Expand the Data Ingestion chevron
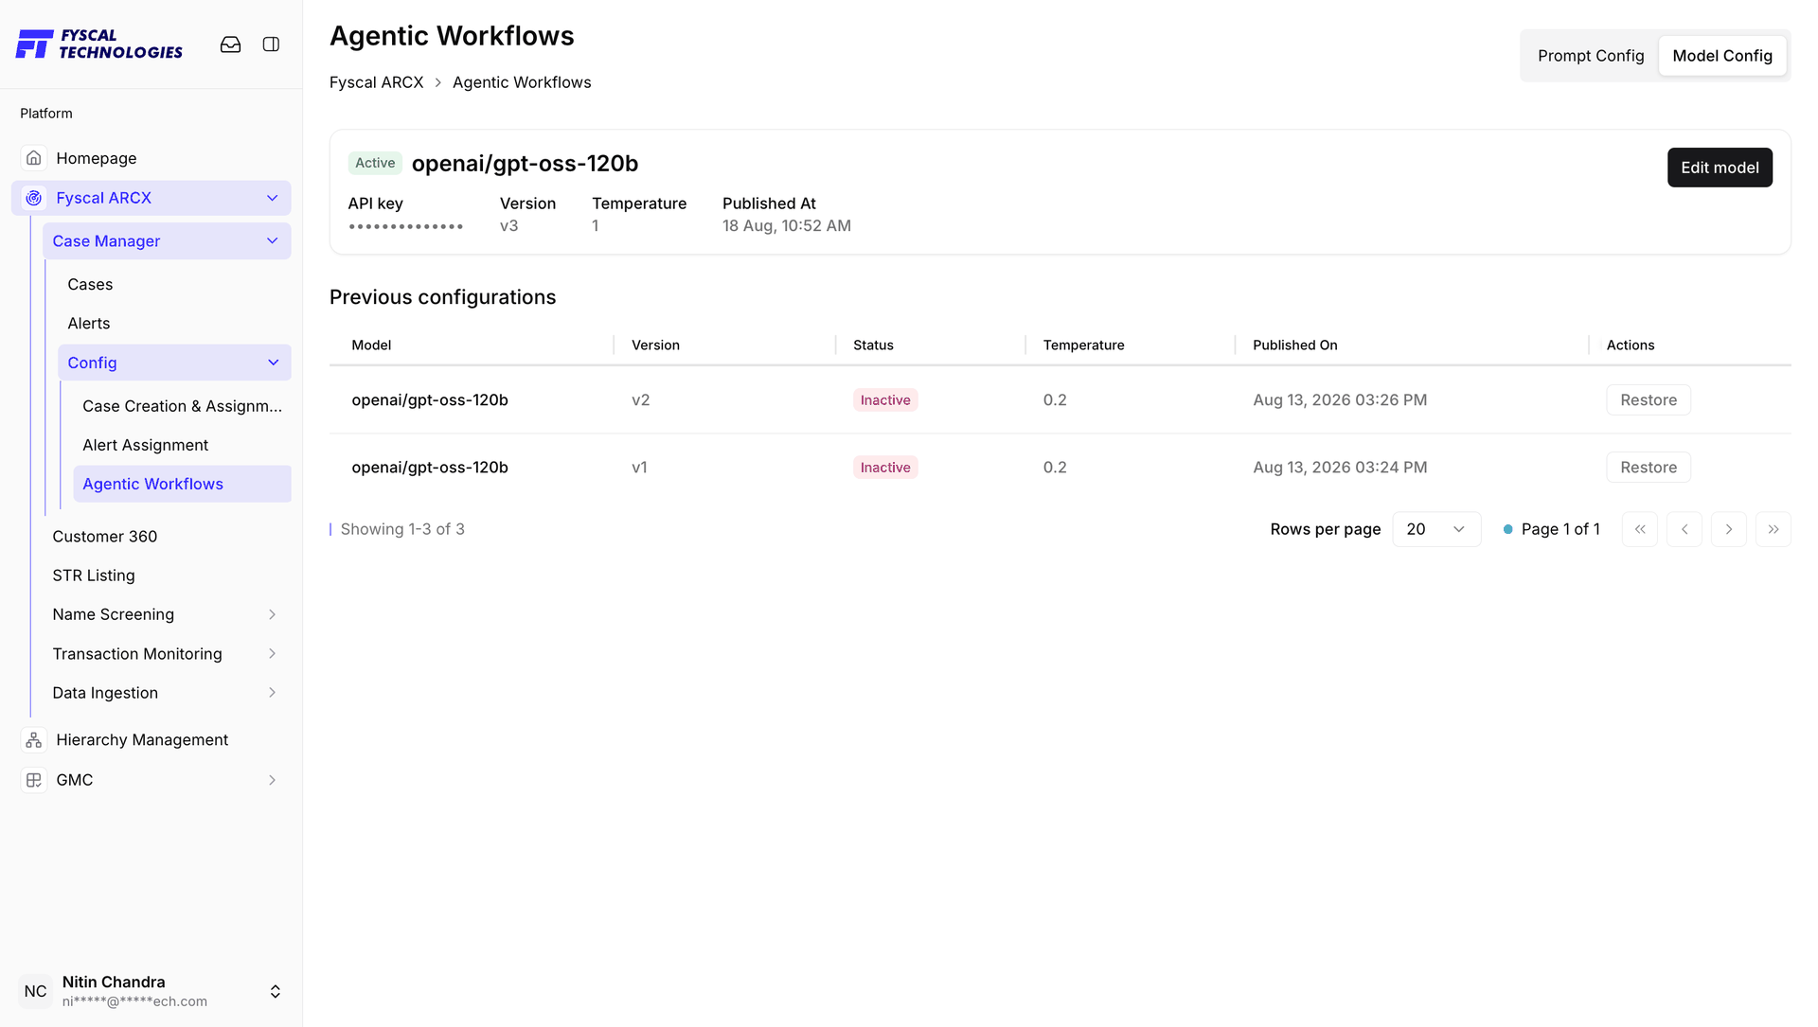The width and height of the screenshot is (1818, 1027). point(272,693)
